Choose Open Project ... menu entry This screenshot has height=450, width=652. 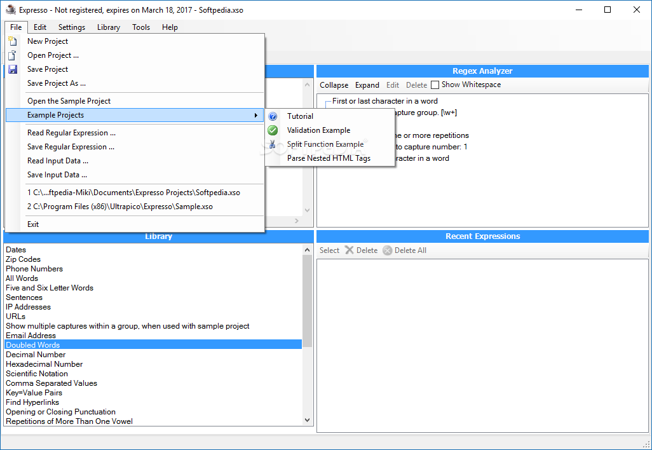click(135, 55)
